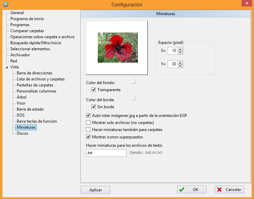Select Programa de inicio in tree
254x199 pixels.
coord(27,19)
